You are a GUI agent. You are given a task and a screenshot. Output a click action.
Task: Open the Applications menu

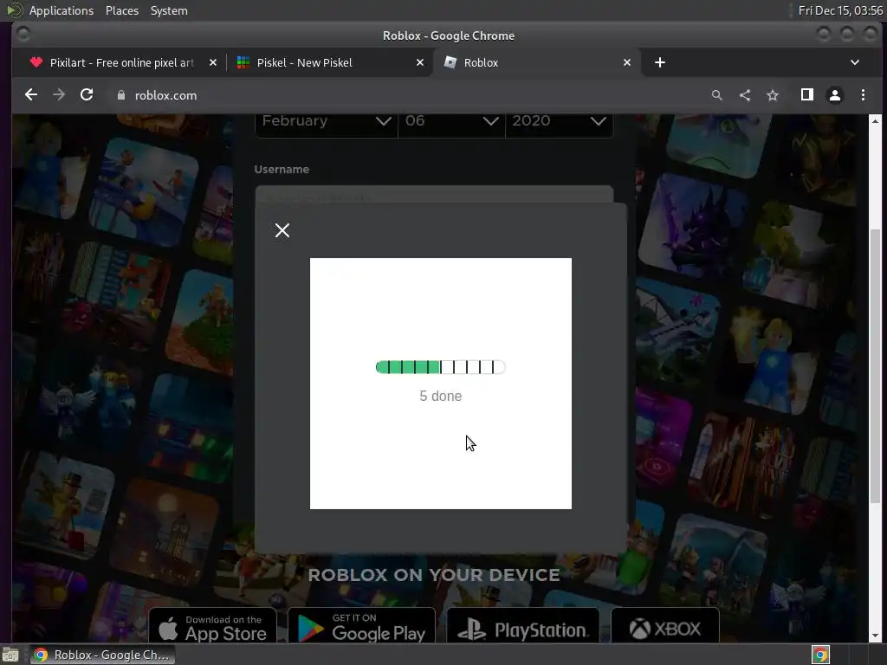click(62, 10)
